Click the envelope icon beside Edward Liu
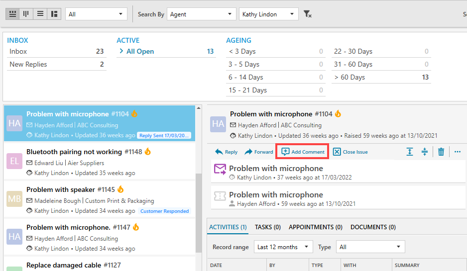 tap(29, 163)
